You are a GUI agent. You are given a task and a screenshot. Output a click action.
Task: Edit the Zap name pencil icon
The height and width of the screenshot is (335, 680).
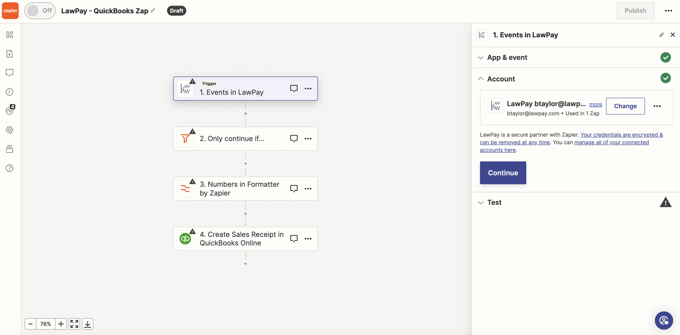[x=153, y=10]
